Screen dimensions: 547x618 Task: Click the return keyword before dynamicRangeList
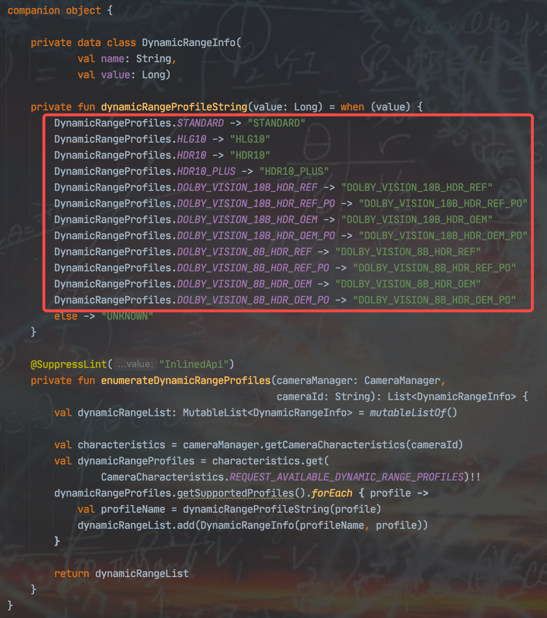pyautogui.click(x=71, y=573)
